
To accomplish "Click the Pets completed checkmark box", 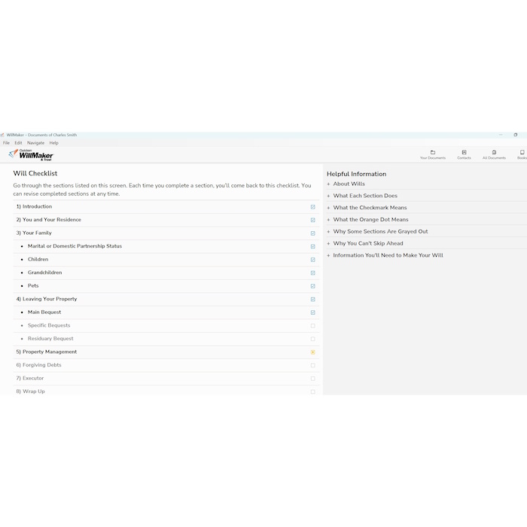I will (312, 286).
